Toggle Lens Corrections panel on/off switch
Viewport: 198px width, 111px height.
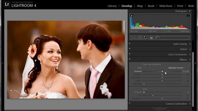pos(130,54)
